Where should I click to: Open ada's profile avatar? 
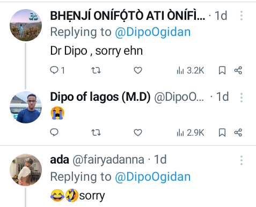point(26,170)
